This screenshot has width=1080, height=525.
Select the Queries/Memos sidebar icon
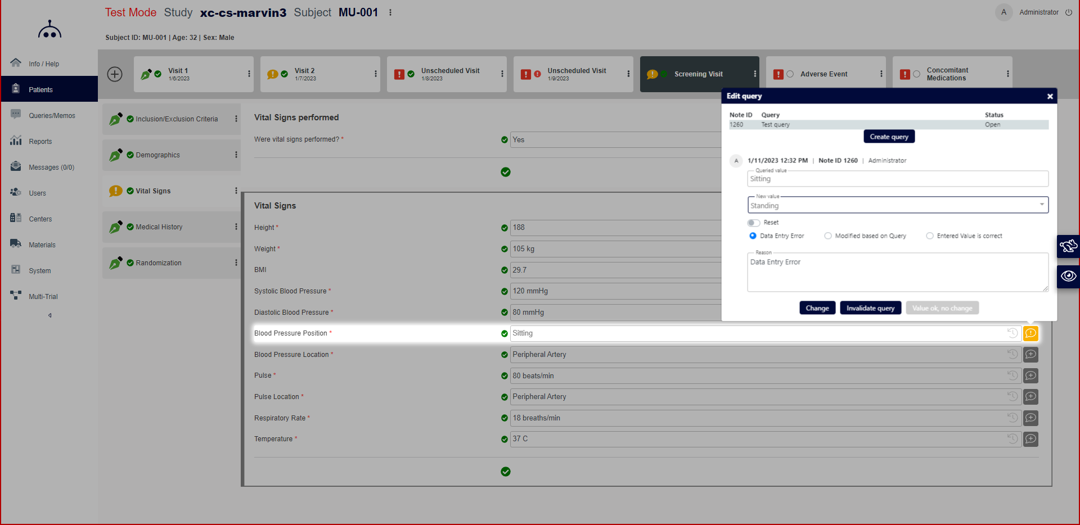click(x=16, y=115)
